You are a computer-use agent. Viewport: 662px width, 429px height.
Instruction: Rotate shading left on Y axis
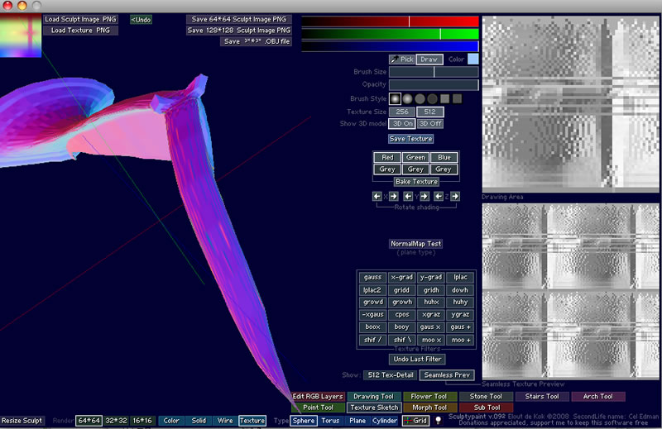tap(408, 196)
